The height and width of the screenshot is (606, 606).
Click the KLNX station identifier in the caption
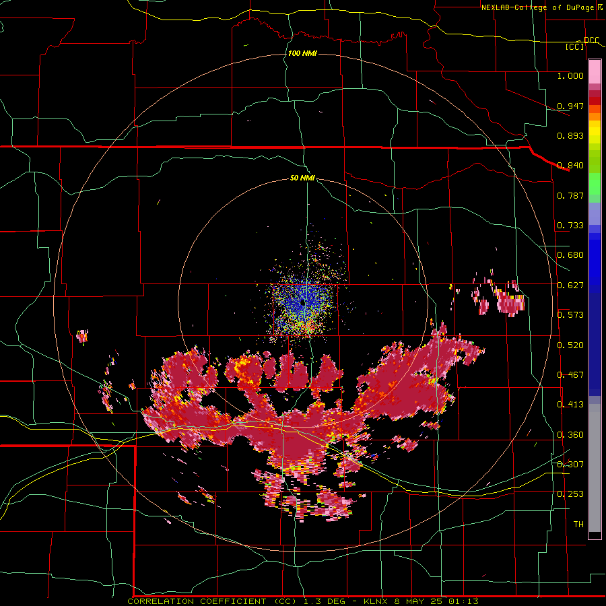coord(377,601)
